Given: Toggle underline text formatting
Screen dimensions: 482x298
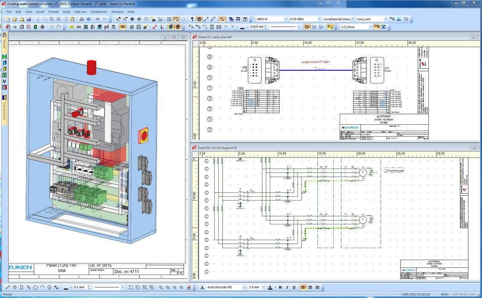Looking at the screenshot, I should (294, 287).
